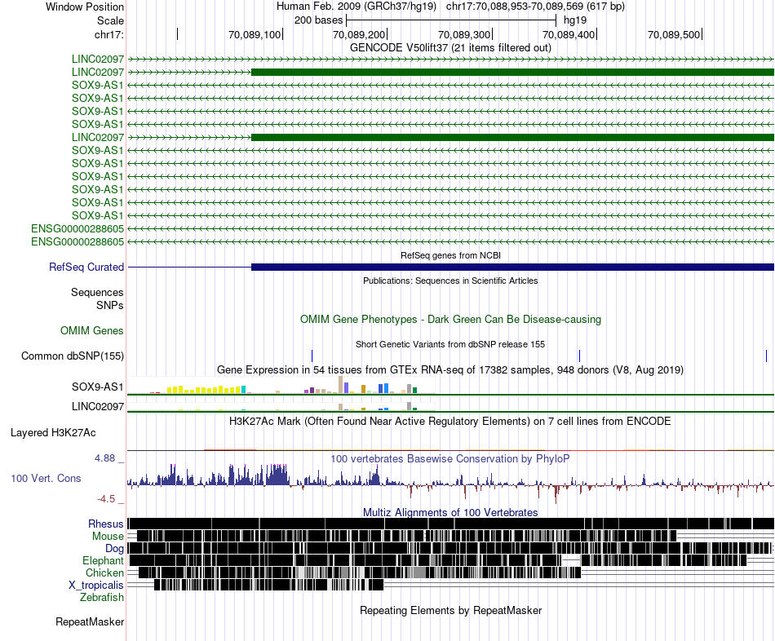
Task: Click the 200 bases scale bar
Action: (451, 20)
